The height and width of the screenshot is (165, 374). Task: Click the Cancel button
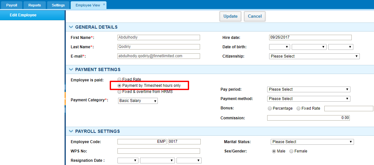[255, 16]
